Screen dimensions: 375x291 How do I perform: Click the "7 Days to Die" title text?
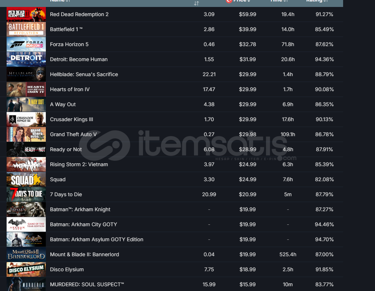(66, 195)
